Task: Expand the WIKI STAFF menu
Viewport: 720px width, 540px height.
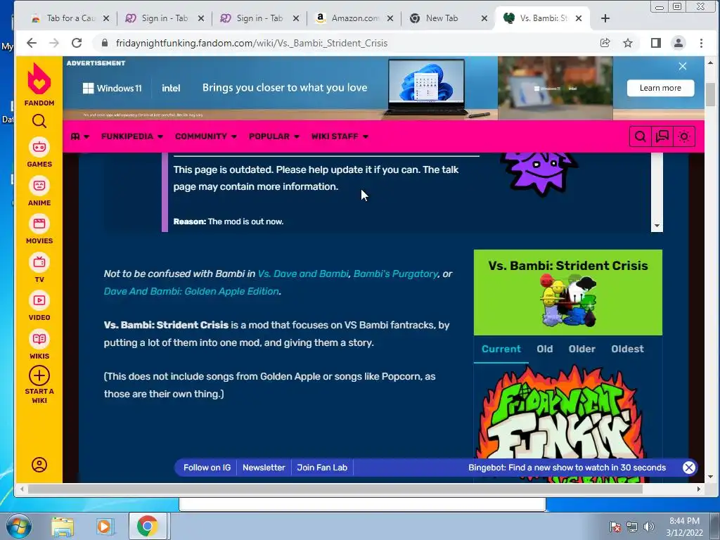Action: 340,136
